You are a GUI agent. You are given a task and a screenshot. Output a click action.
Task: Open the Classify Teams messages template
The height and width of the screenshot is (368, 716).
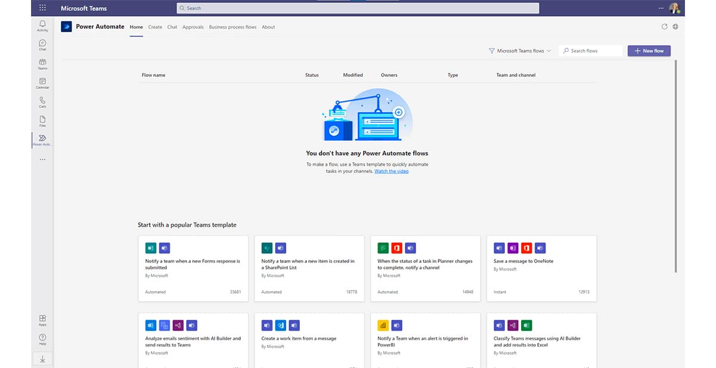coord(542,341)
